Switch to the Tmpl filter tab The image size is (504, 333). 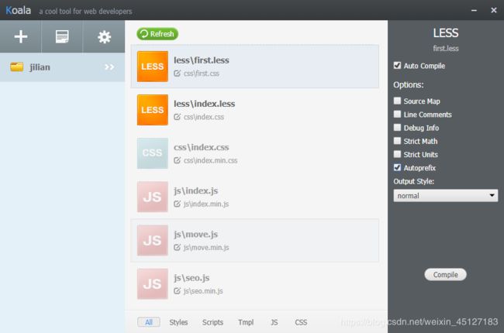click(246, 322)
